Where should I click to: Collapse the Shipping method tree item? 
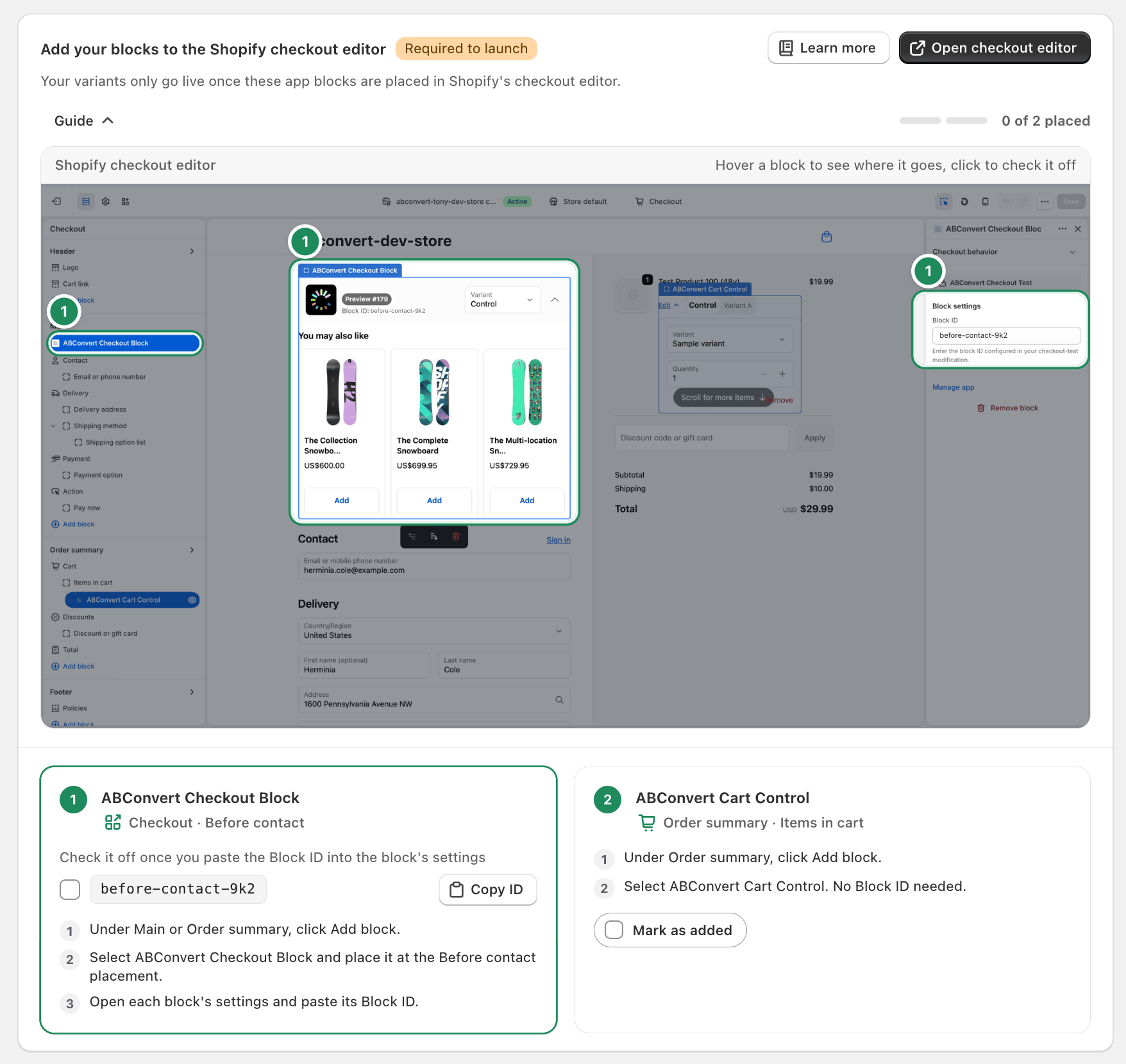point(54,426)
